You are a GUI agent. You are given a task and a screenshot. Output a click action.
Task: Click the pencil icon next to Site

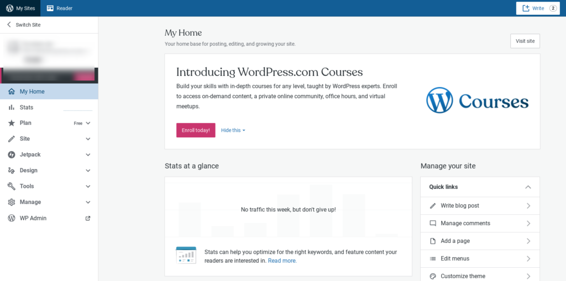click(x=12, y=139)
